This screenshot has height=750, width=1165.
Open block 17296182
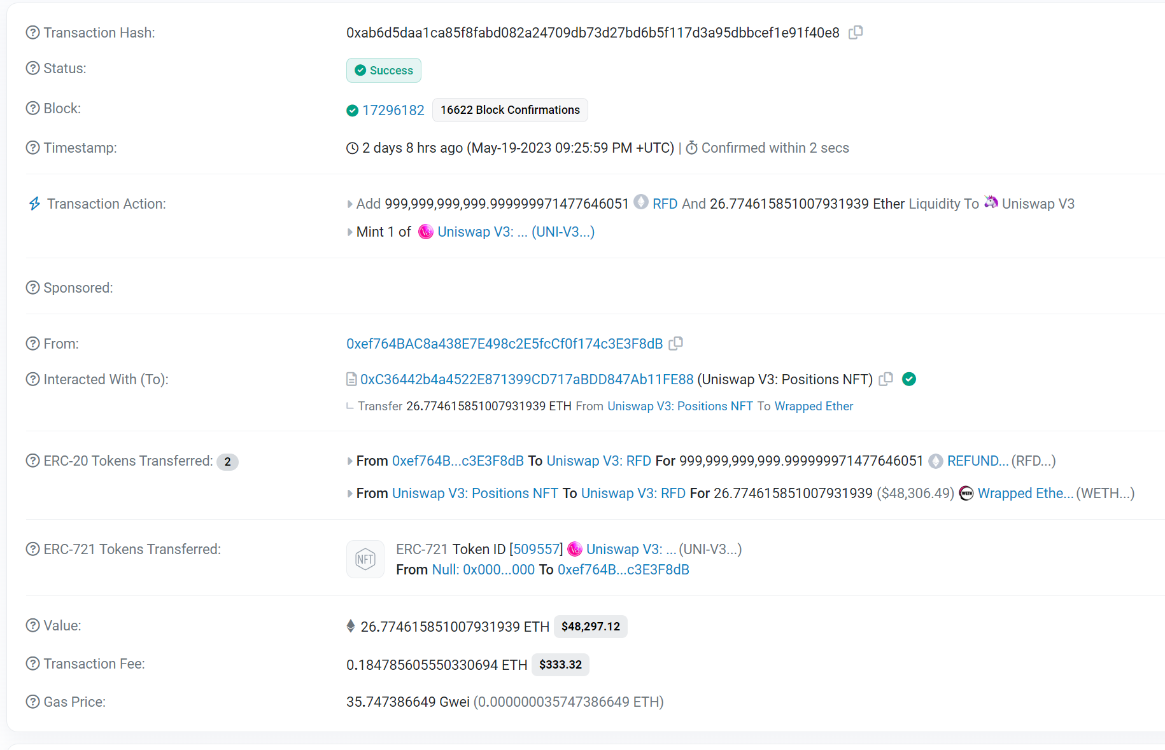pyautogui.click(x=393, y=110)
